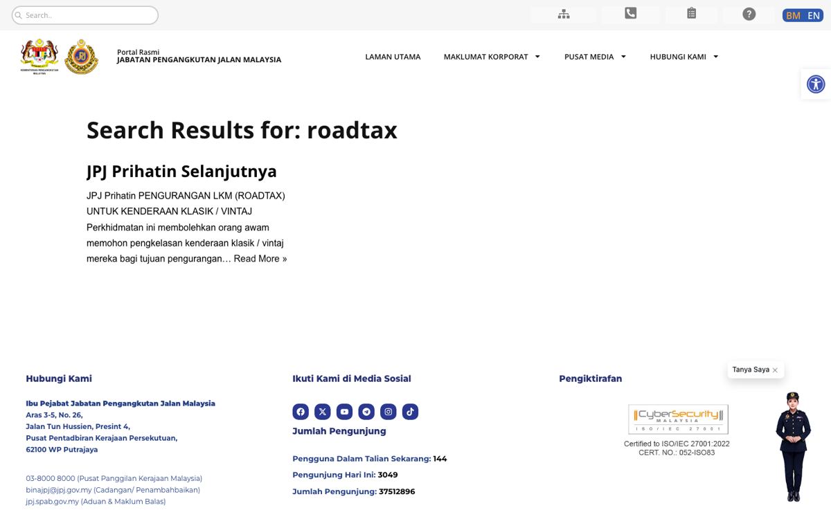Click Portal Rasmi Jabatan Pengangkutan Jalan Malaysia title

[x=199, y=56]
